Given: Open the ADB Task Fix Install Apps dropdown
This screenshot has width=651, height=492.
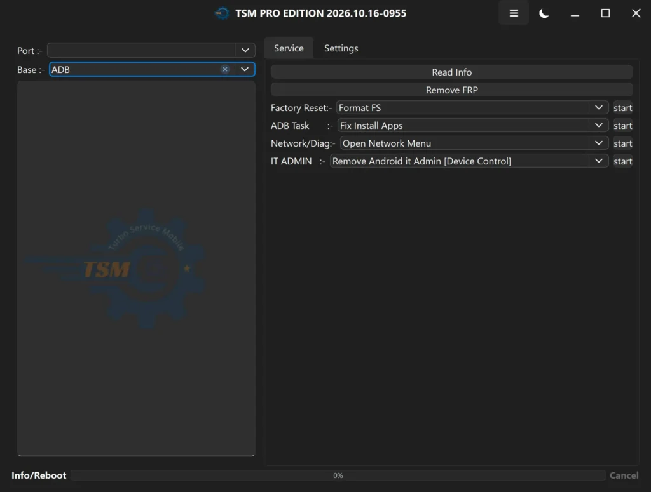Looking at the screenshot, I should pyautogui.click(x=473, y=126).
